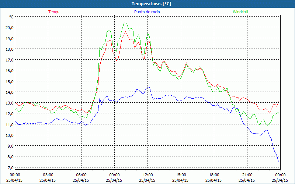Select the blue "Punto de rocío" legend label

pyautogui.click(x=147, y=12)
